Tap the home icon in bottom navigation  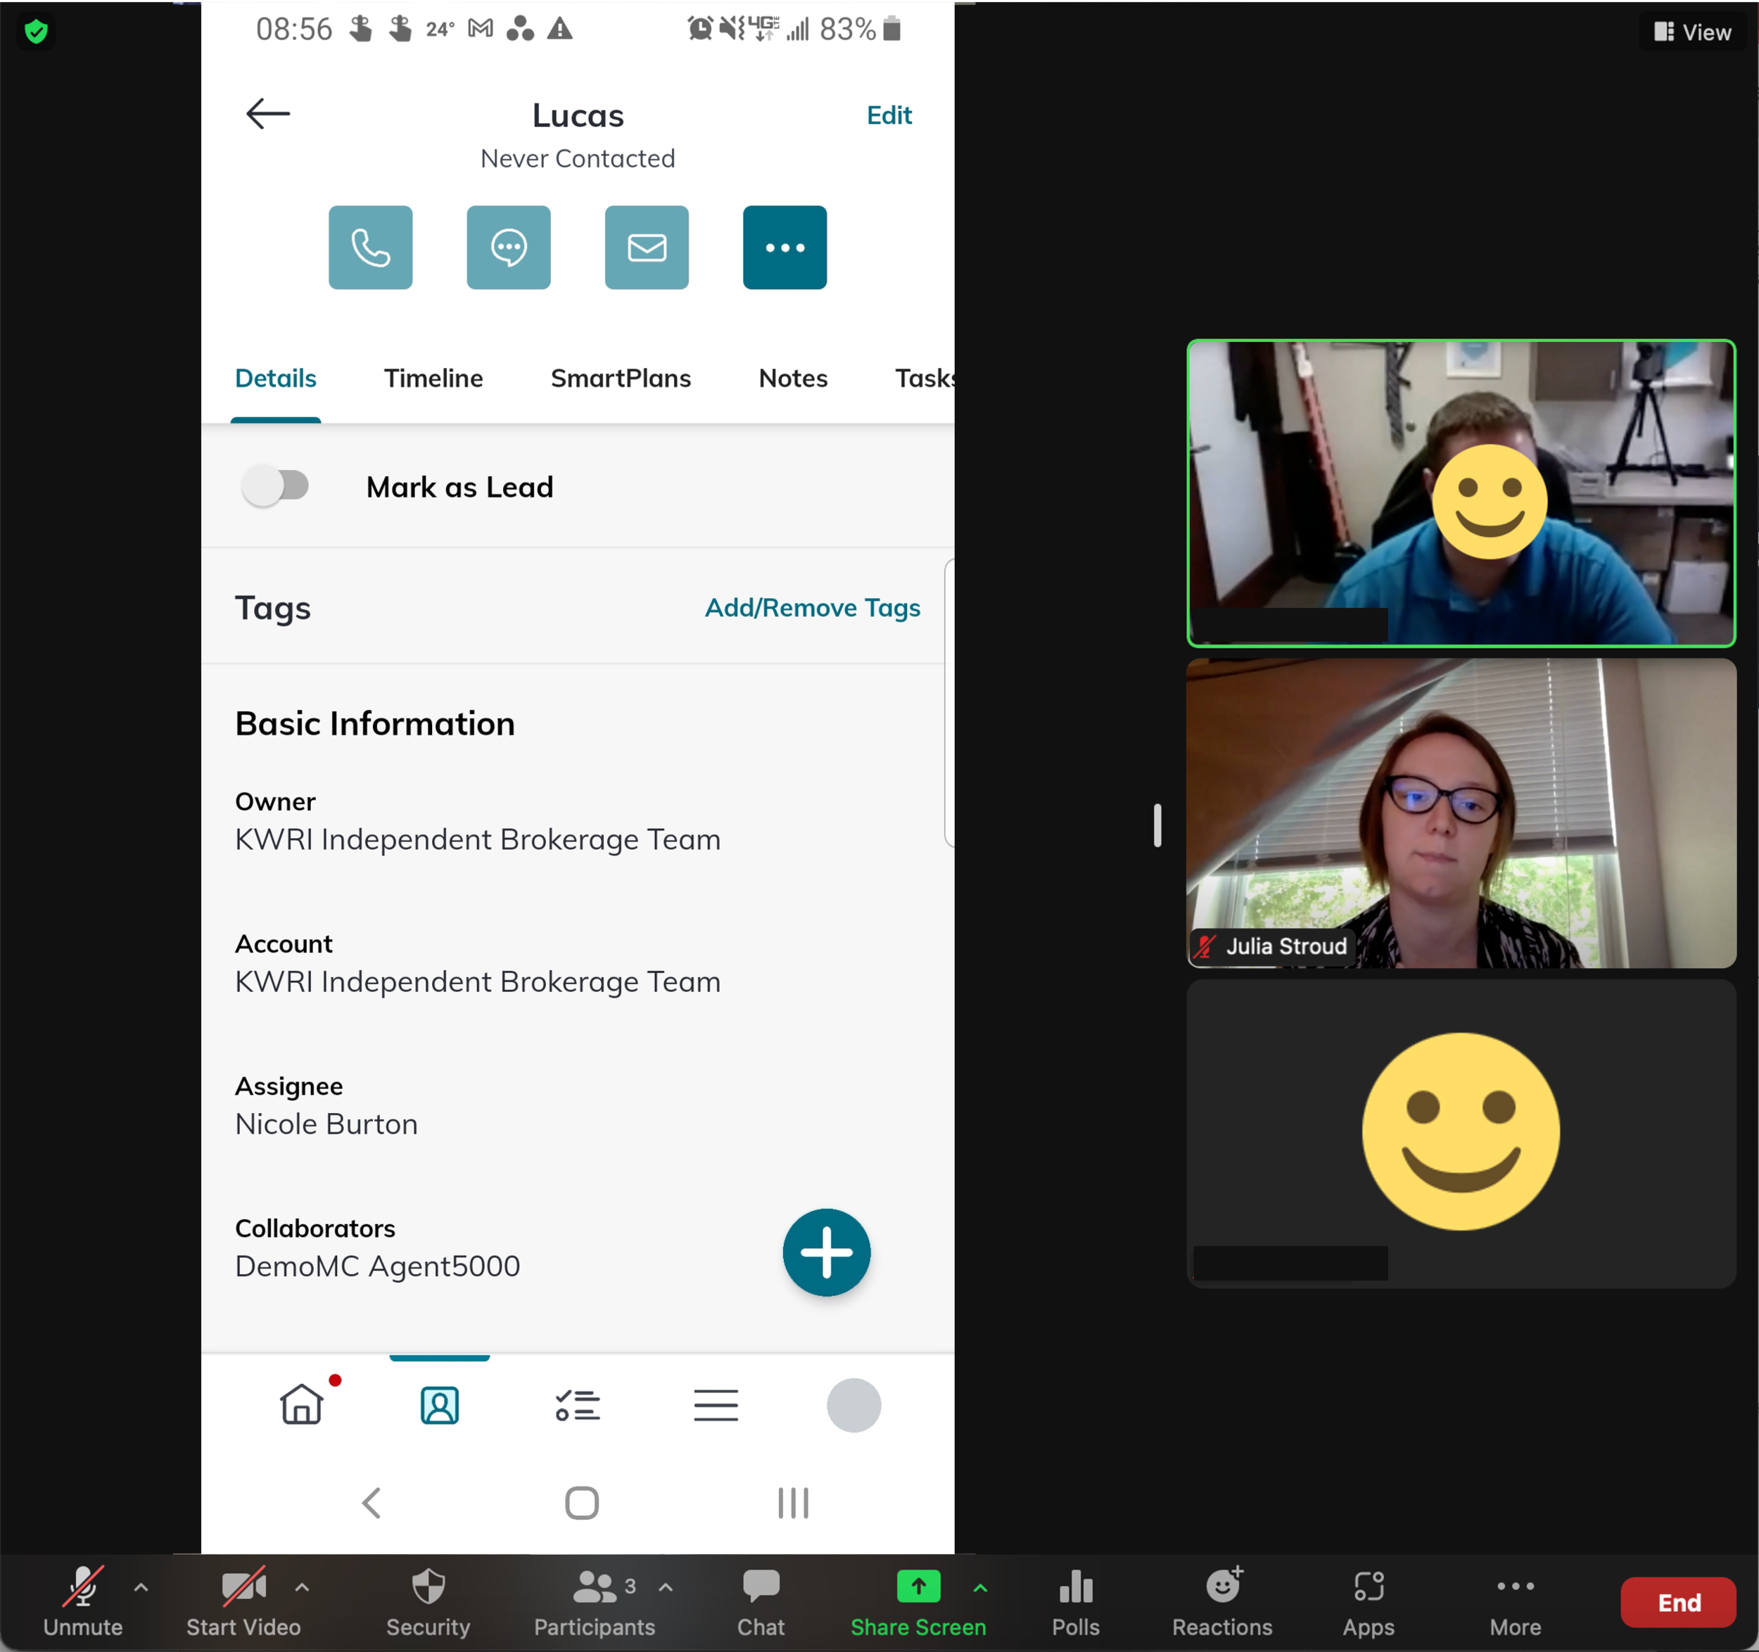(302, 1404)
